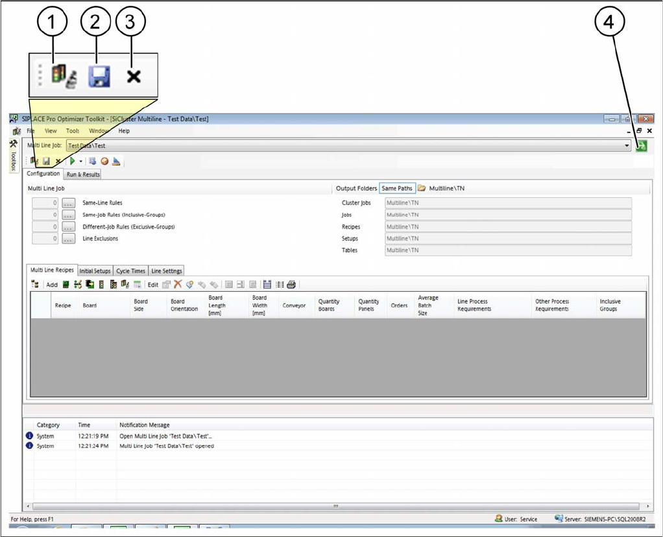
Task: Expand the Multi Line Job dropdown
Action: [627, 146]
